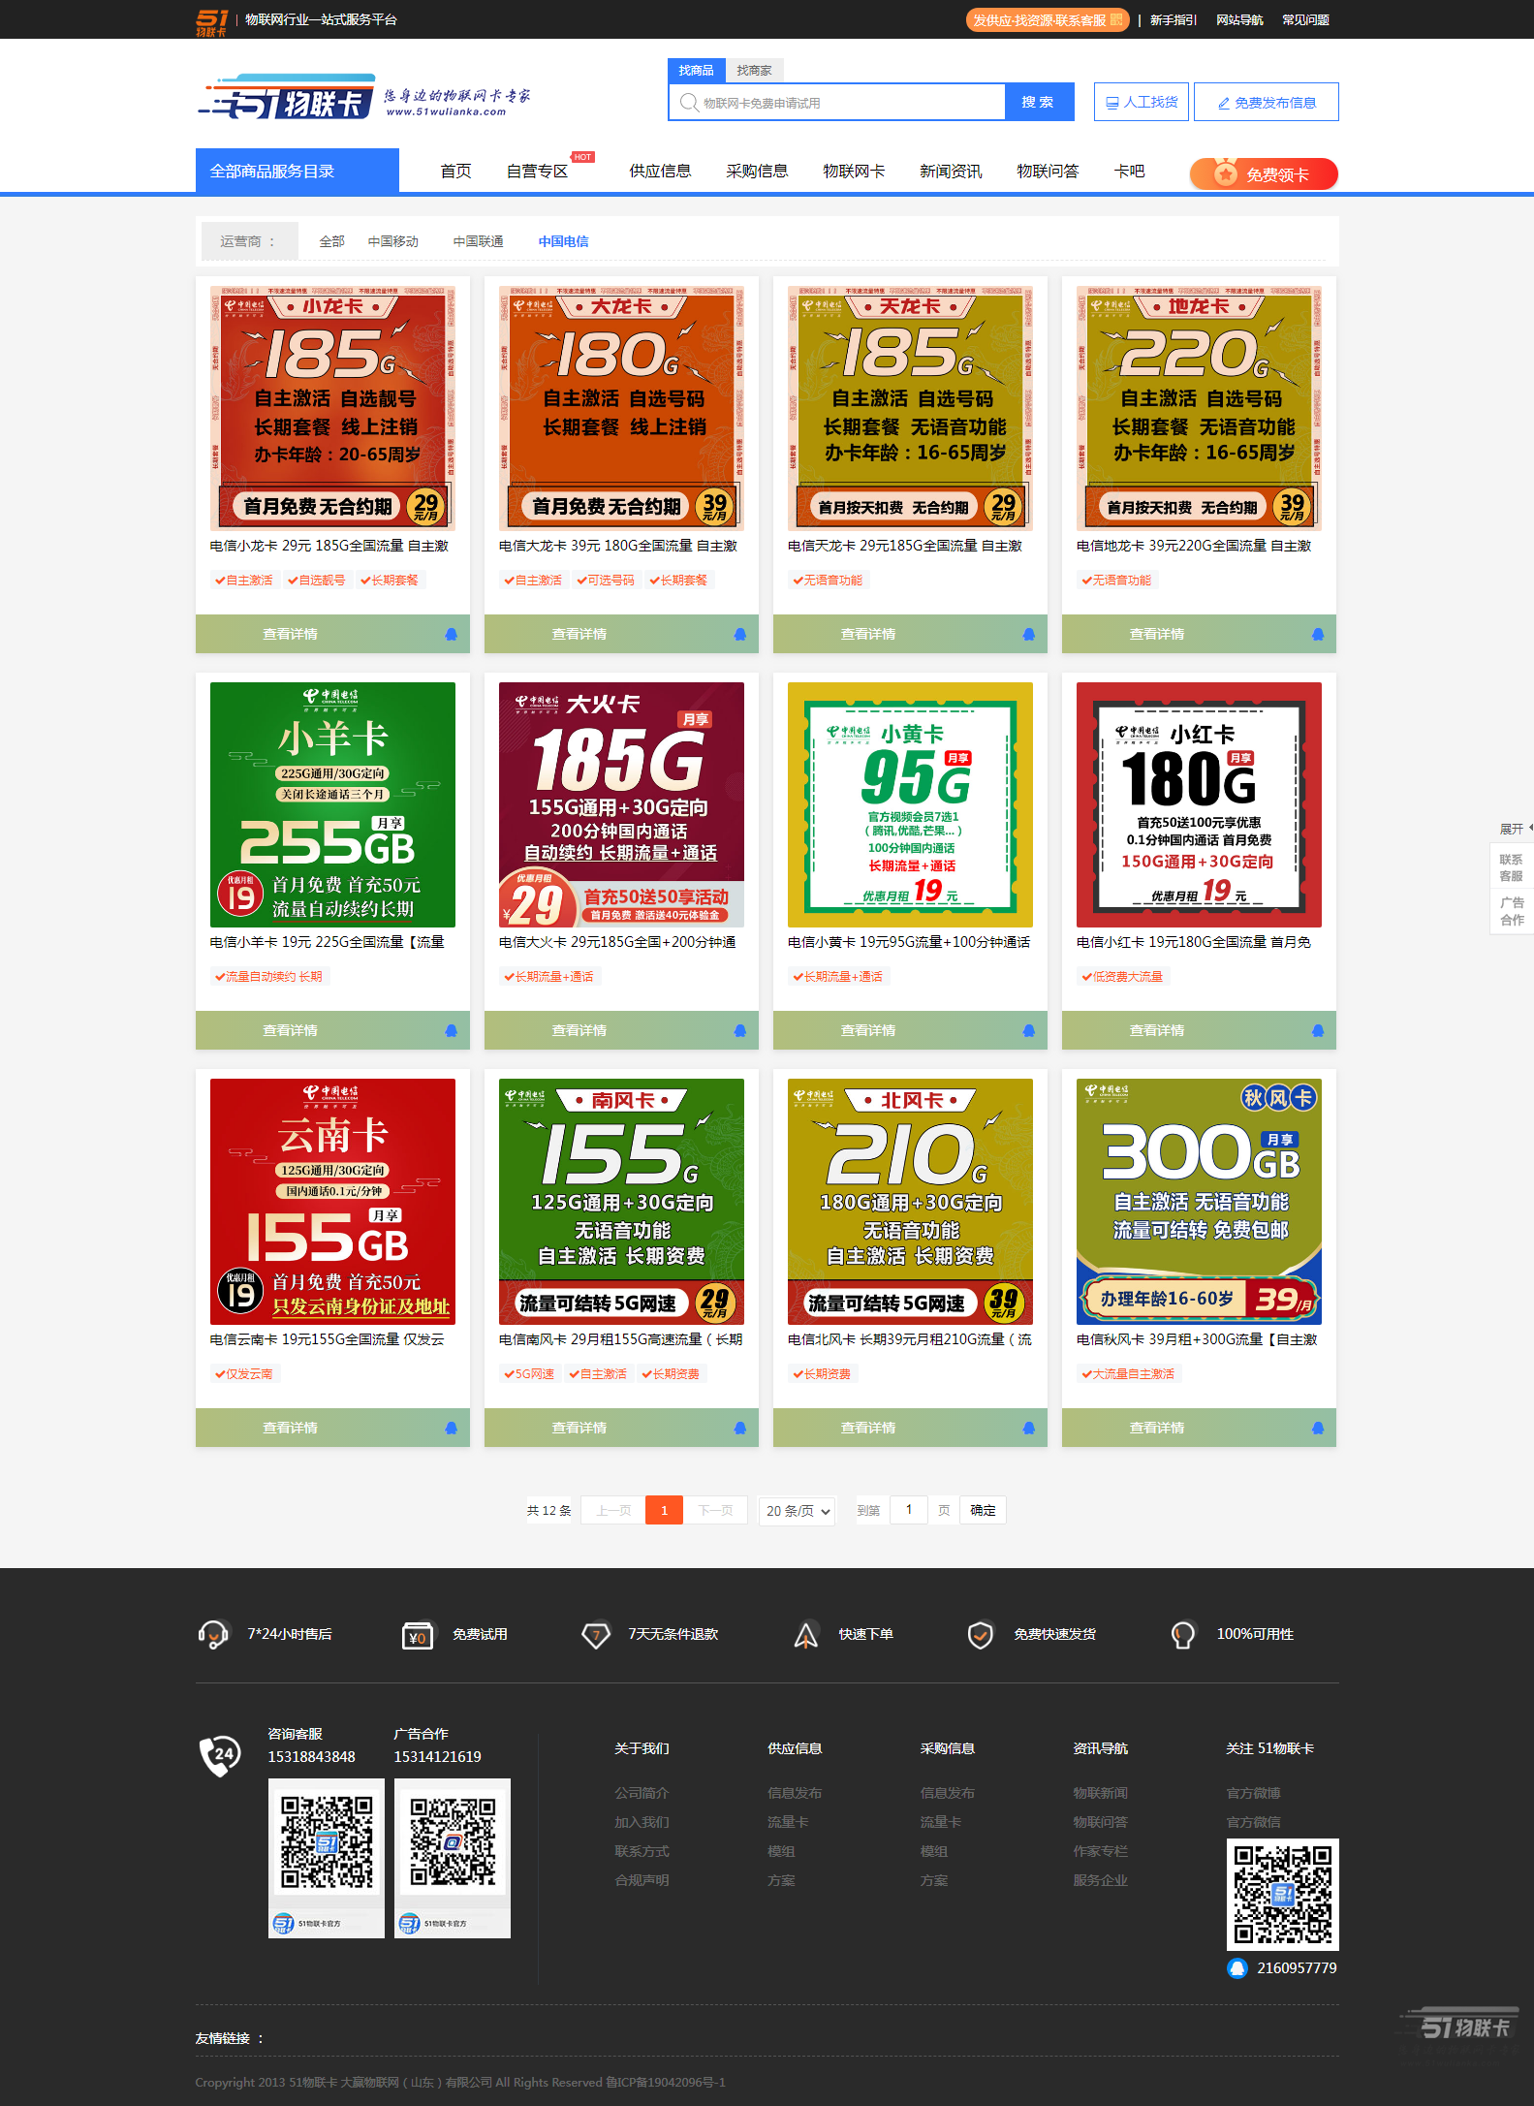Click QQ bell icon on 电信小羊卡 card

point(451,1030)
